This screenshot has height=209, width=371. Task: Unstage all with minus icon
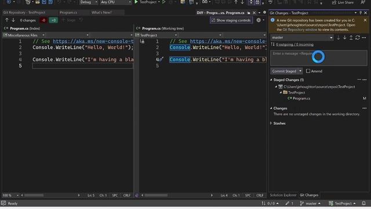[x=359, y=80]
